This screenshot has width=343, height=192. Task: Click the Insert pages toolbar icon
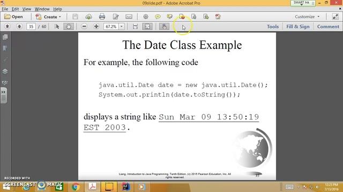point(206,17)
